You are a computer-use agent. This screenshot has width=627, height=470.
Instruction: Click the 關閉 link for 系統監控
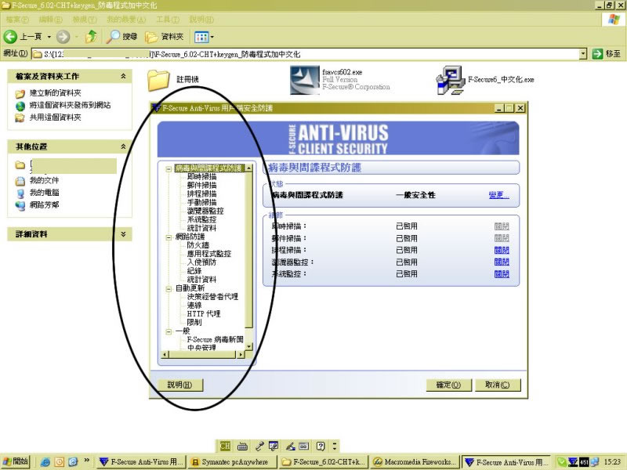point(502,274)
